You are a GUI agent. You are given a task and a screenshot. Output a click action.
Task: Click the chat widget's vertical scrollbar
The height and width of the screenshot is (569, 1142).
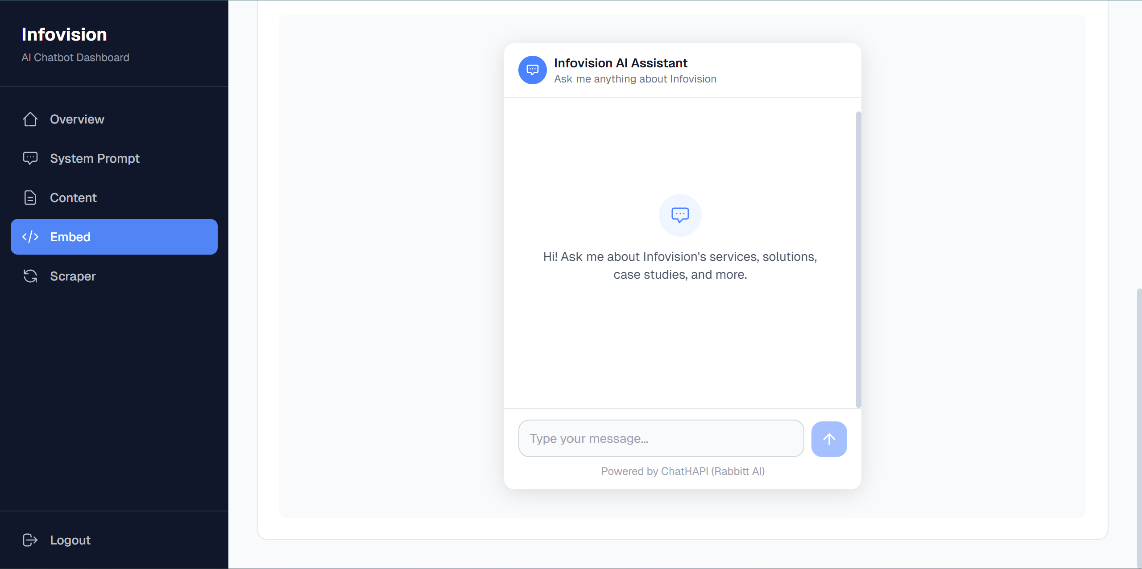858,259
